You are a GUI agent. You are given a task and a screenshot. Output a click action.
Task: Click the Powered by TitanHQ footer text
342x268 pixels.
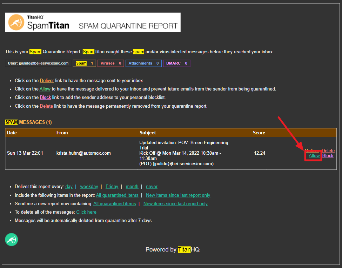click(x=173, y=249)
